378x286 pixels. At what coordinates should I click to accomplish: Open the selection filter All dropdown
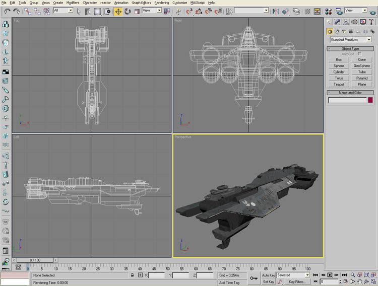pos(63,11)
